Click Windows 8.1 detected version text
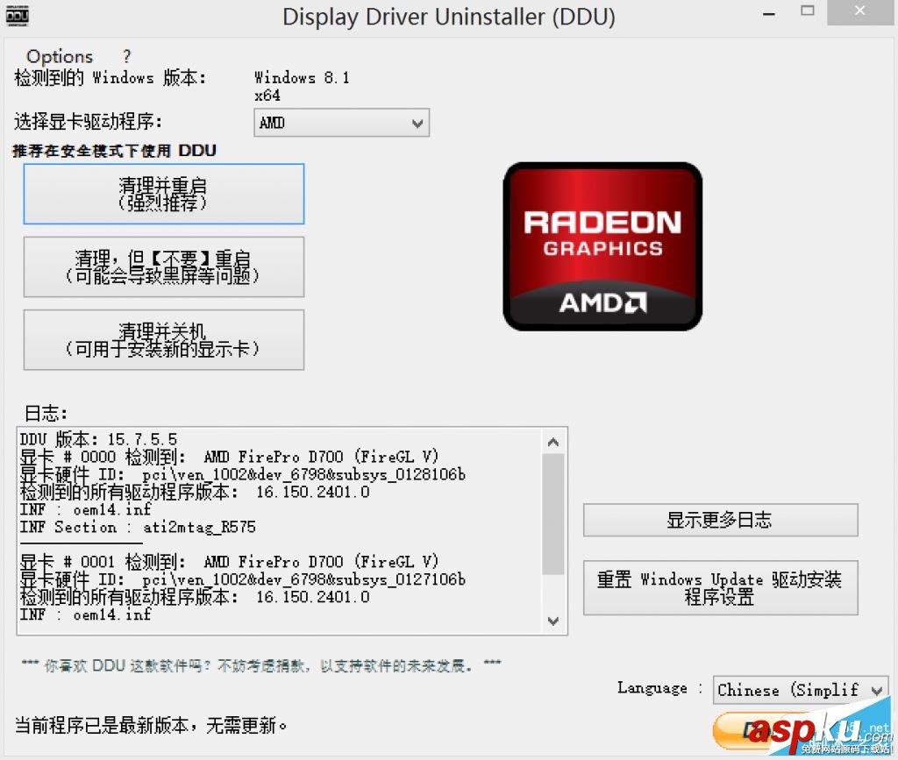Viewport: 898px width, 760px height. (302, 77)
